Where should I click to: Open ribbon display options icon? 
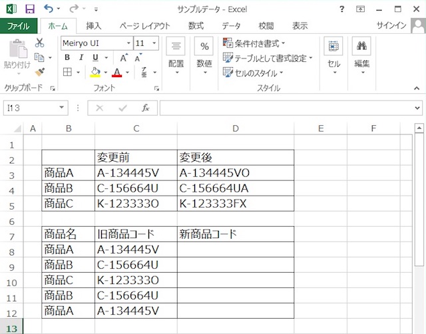(361, 9)
